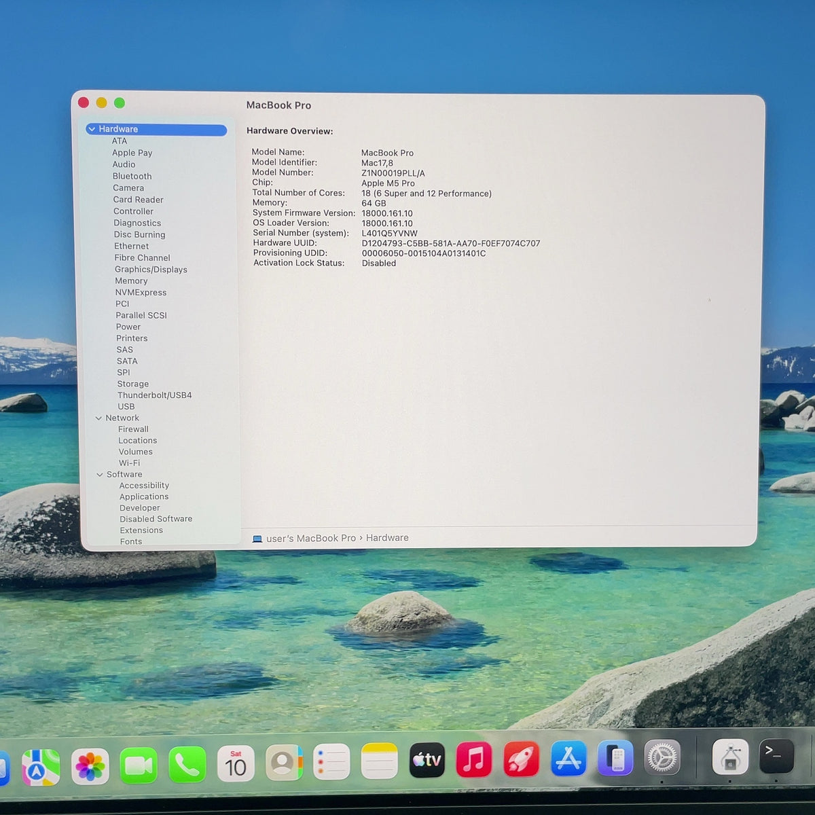This screenshot has height=815, width=815.
Task: Open Firewall under Network
Action: coord(133,429)
